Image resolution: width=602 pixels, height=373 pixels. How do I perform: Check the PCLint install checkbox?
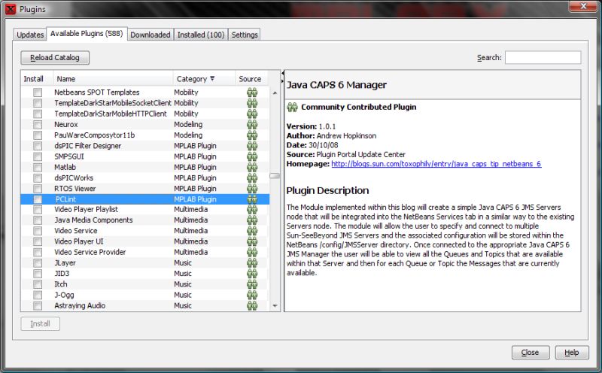[x=38, y=199]
